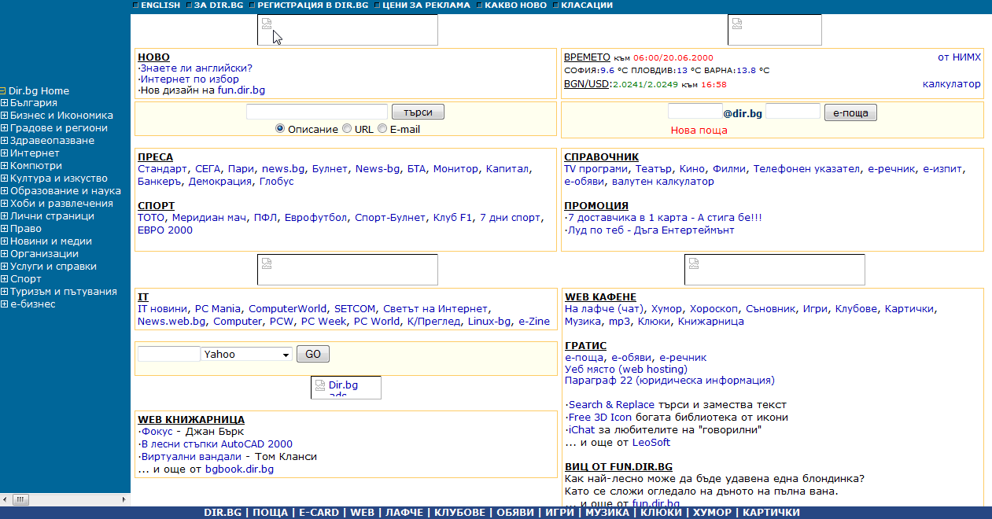
Task: Open the Стандарт press link
Action: point(163,169)
